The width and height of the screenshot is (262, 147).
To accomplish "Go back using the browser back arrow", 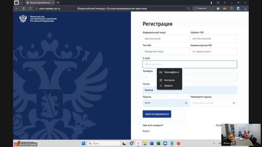I will pos(17,8).
